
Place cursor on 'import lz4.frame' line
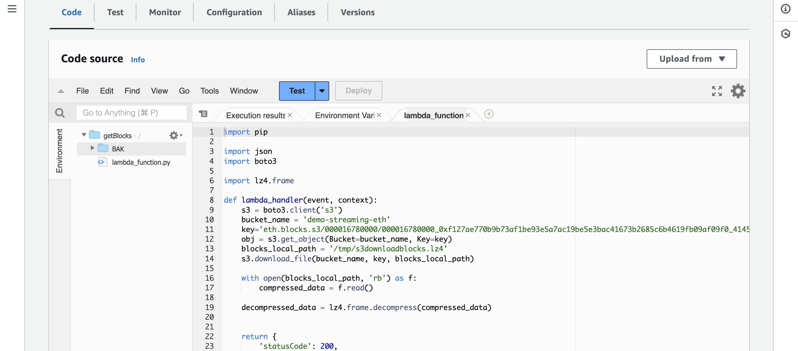pos(259,180)
